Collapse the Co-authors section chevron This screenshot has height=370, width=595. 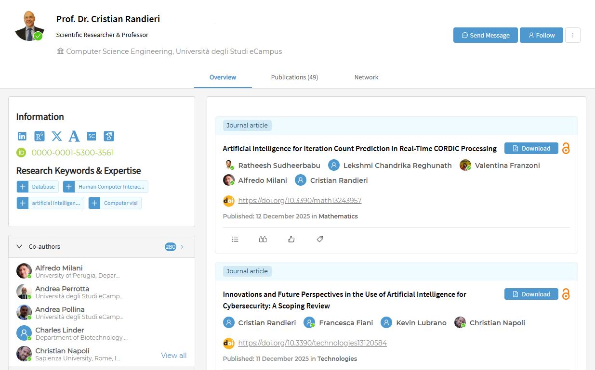click(x=19, y=246)
